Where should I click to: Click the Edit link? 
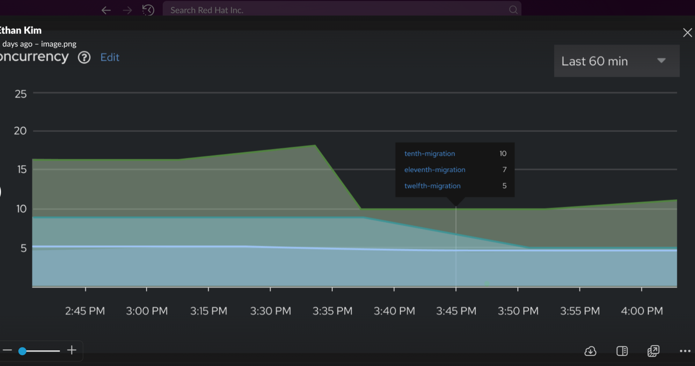(110, 57)
